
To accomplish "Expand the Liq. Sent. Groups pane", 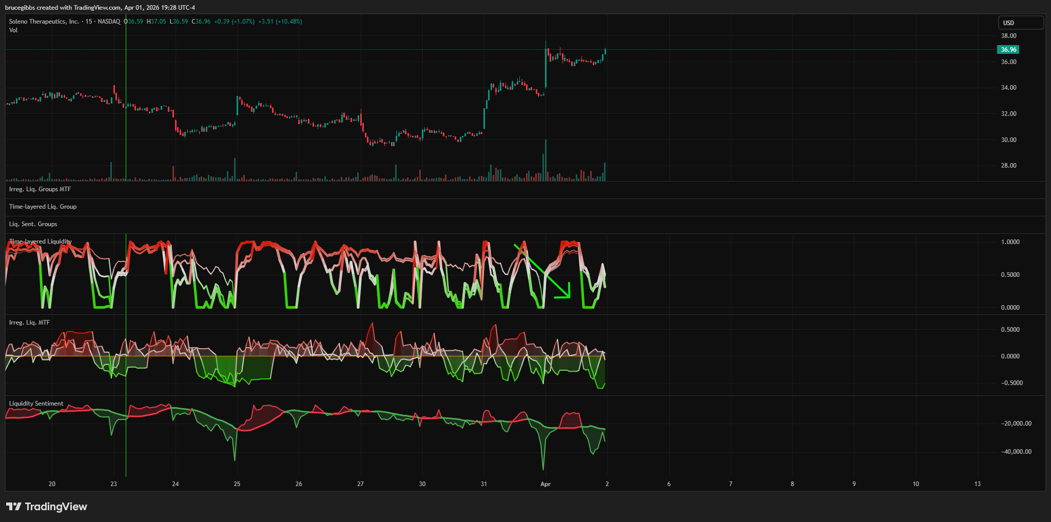I will 33,224.
